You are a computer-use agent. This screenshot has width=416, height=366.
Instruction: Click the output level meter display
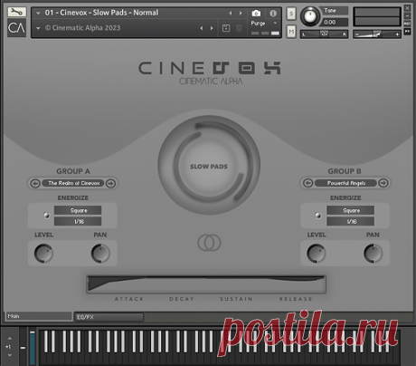pos(377,17)
